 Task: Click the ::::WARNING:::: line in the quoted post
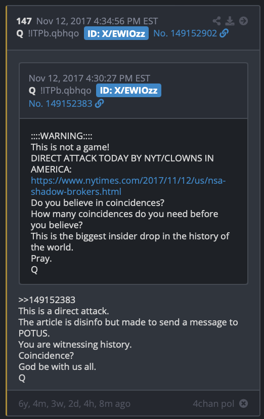62,136
